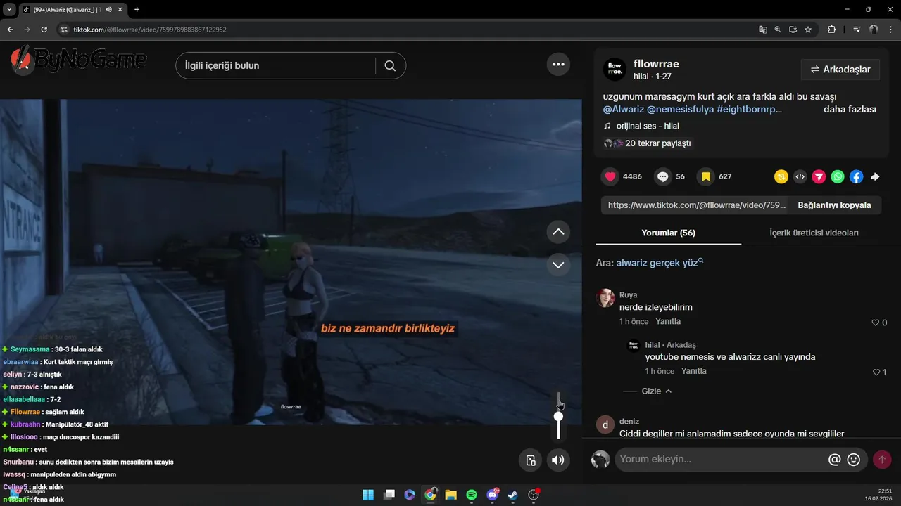Open the browser zoom magnifier icon
Viewport: 901px width, 506px height.
778,30
